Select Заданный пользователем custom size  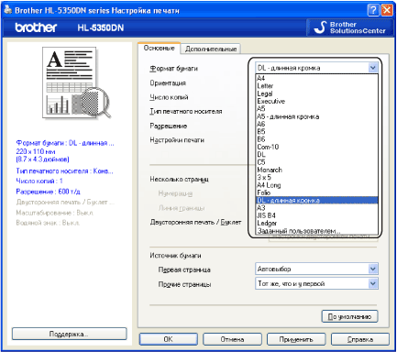[316, 231]
